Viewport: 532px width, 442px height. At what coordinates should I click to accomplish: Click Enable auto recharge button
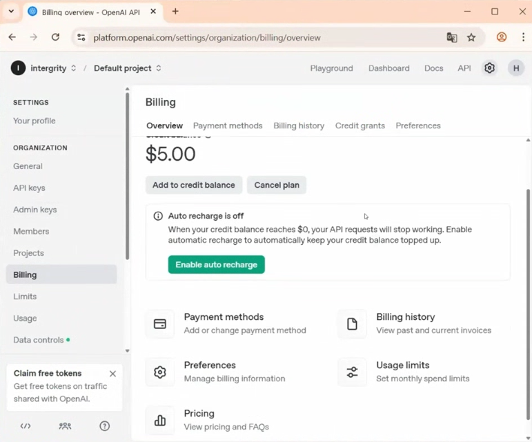click(x=217, y=264)
